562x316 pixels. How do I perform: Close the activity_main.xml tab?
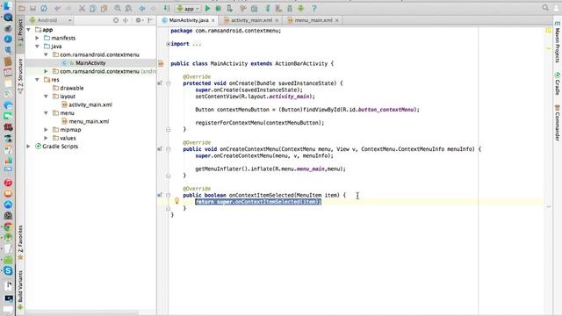(x=277, y=20)
